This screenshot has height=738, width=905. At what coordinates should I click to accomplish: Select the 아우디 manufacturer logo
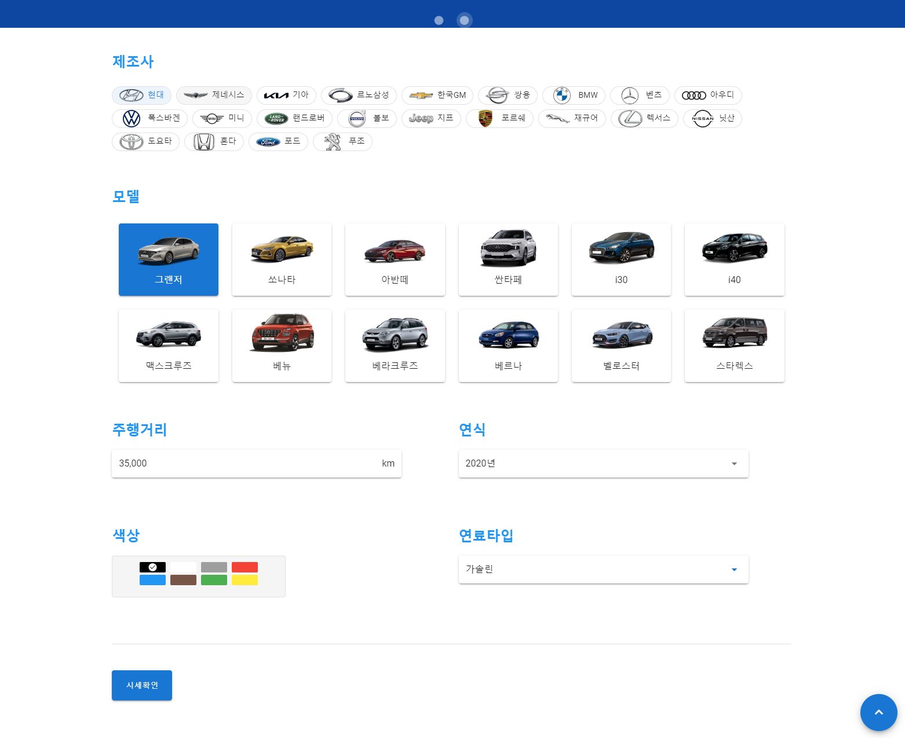coord(708,95)
